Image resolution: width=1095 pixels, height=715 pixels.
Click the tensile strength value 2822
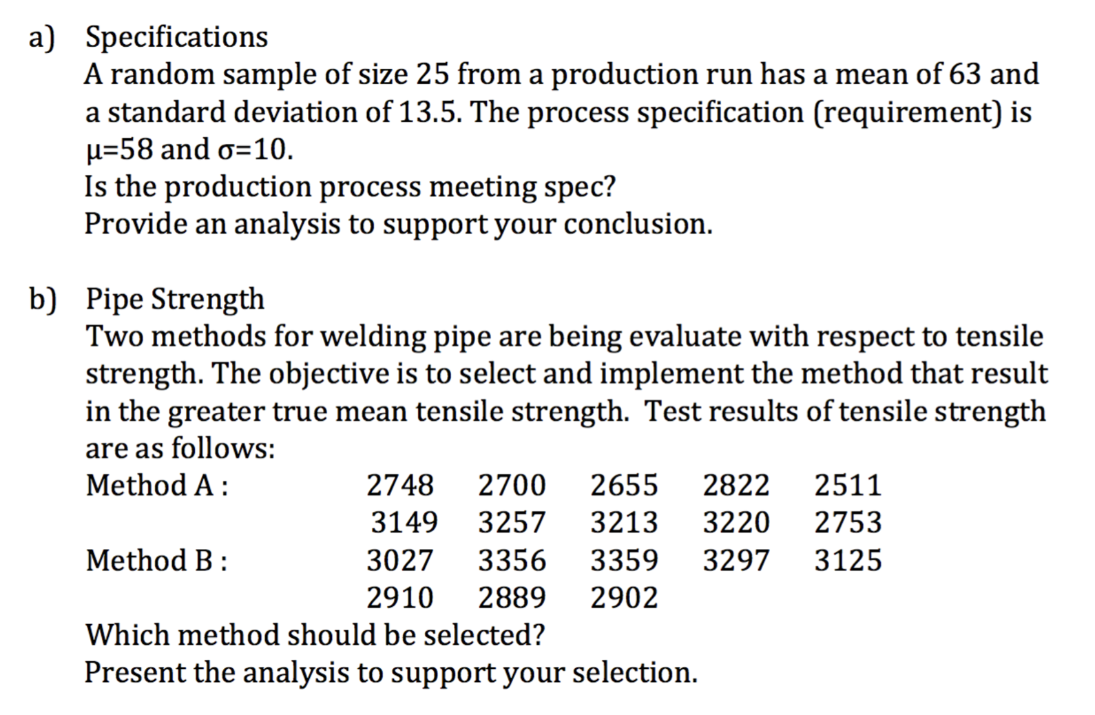point(736,486)
